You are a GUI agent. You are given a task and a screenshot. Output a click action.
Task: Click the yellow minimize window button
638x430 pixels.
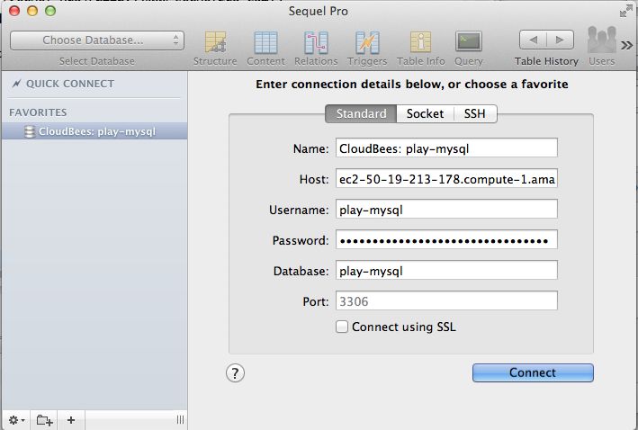pos(32,11)
